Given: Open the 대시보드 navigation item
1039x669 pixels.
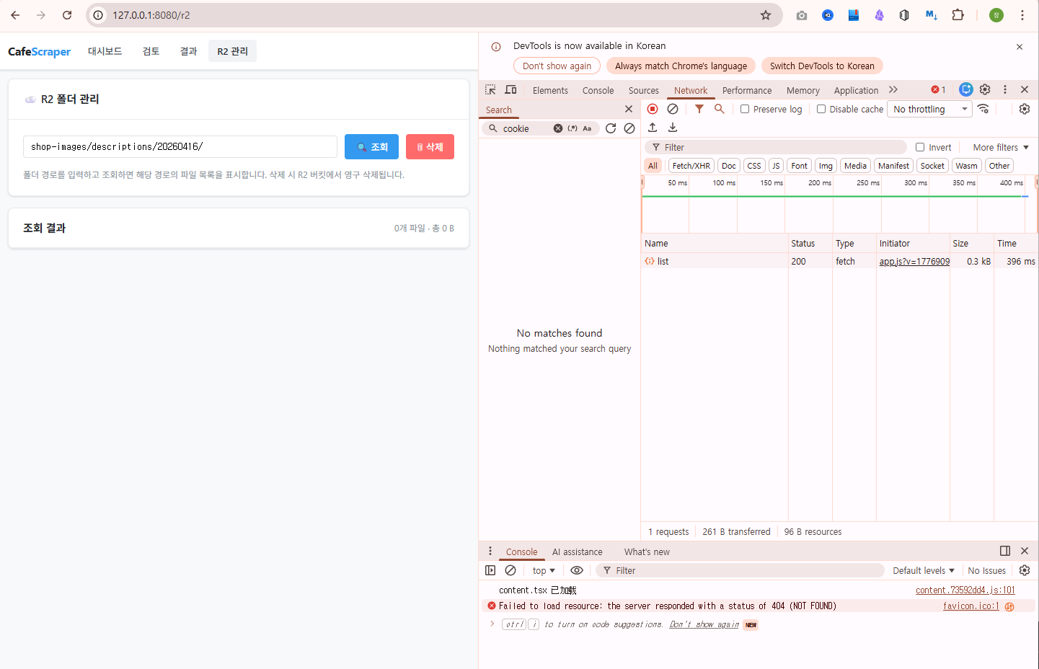Looking at the screenshot, I should click(105, 51).
